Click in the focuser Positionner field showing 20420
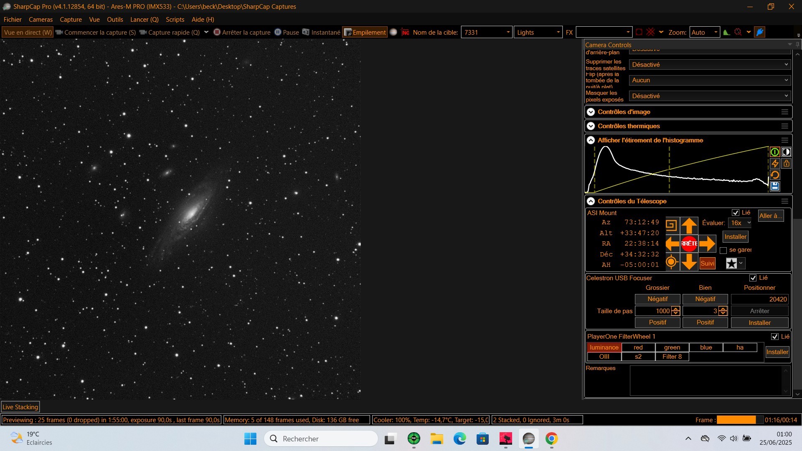 point(759,299)
